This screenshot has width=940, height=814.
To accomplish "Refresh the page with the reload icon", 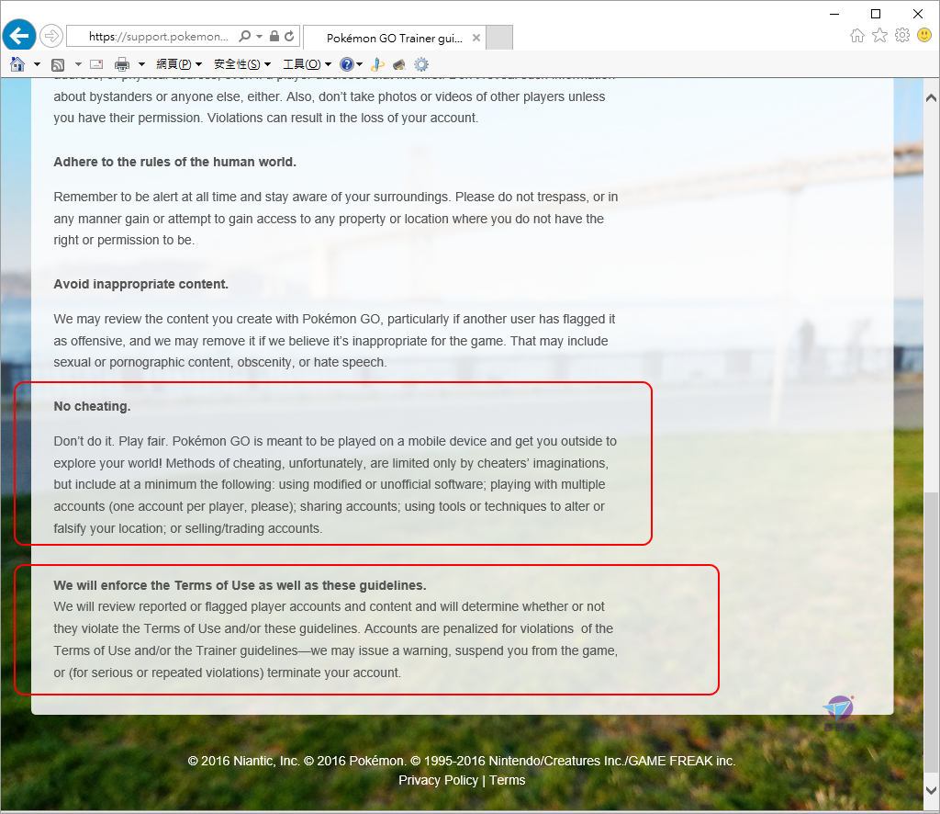I will tap(289, 36).
